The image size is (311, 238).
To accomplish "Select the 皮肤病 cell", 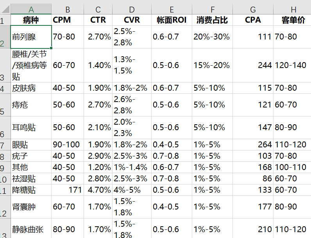I will (x=31, y=88).
